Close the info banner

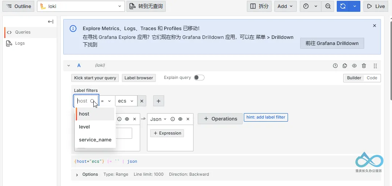tap(374, 26)
